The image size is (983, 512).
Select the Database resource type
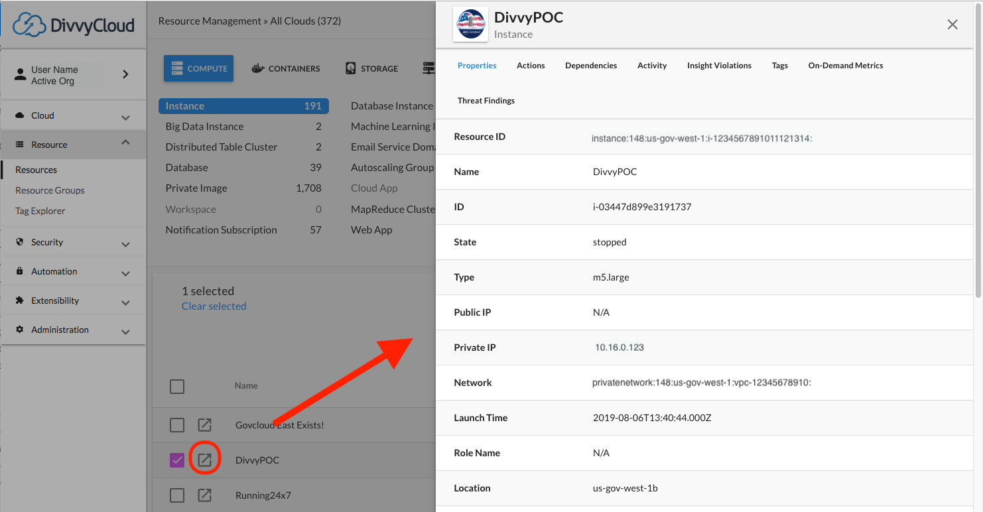coord(243,168)
